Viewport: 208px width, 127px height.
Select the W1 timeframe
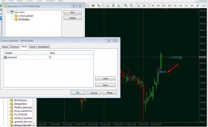(192, 6)
